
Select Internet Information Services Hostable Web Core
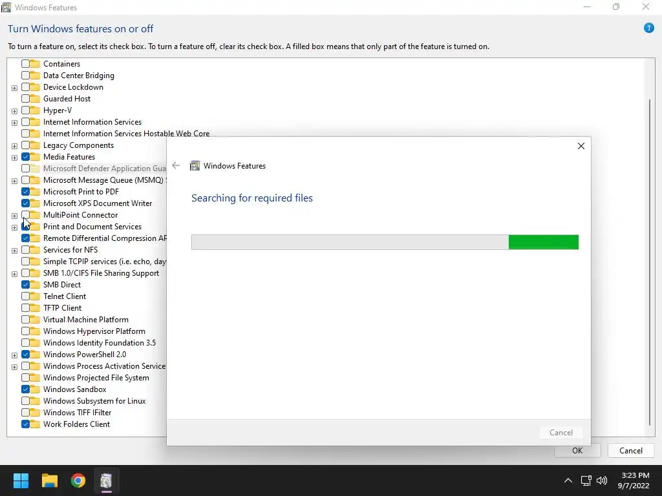coord(126,133)
